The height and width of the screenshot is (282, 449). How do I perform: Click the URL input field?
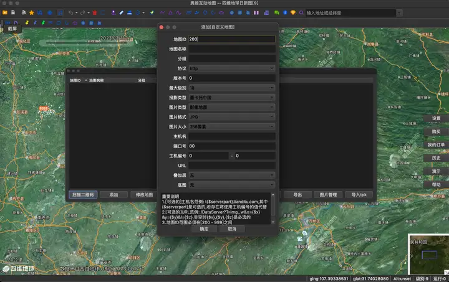point(231,166)
